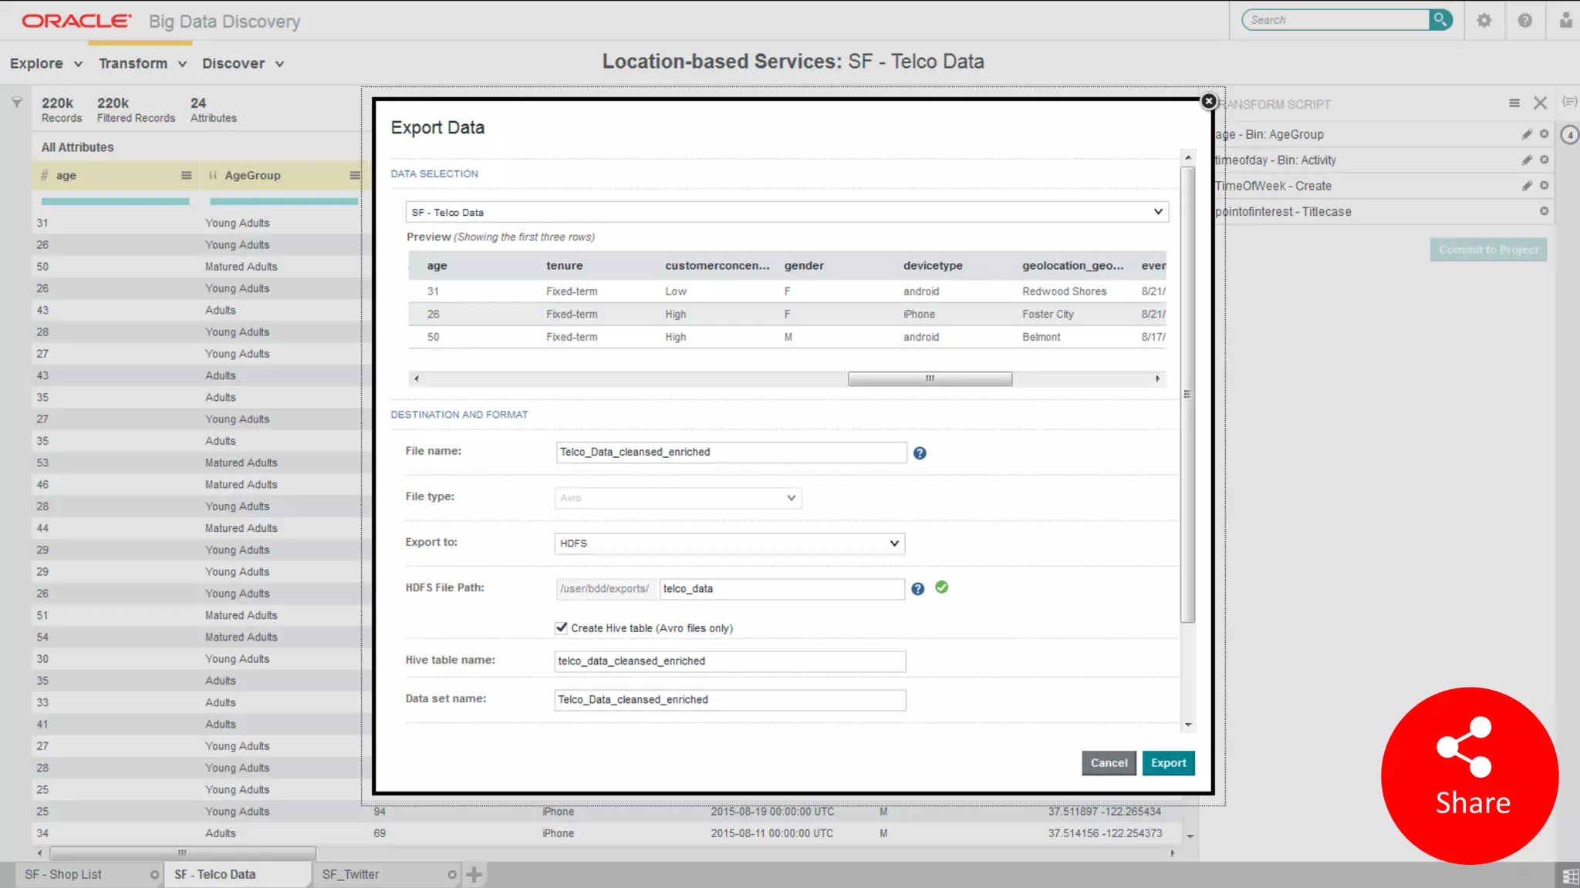
Task: Click the Hive table name field
Action: (729, 661)
